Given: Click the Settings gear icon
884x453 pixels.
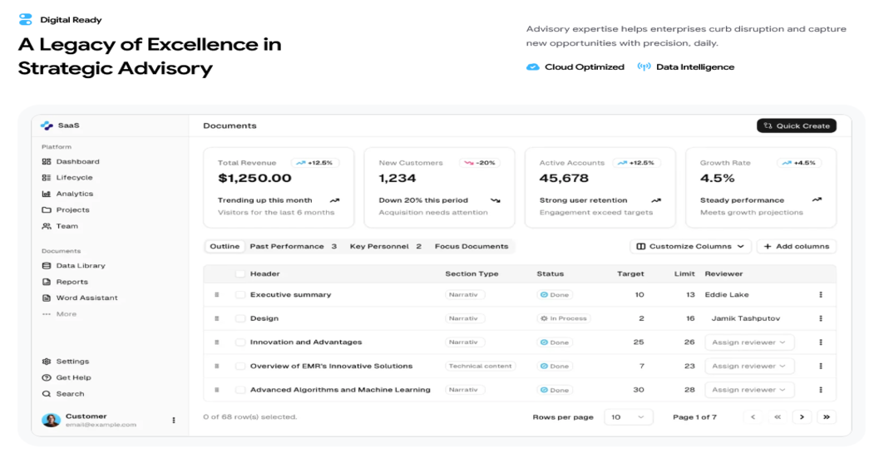Looking at the screenshot, I should (x=47, y=362).
